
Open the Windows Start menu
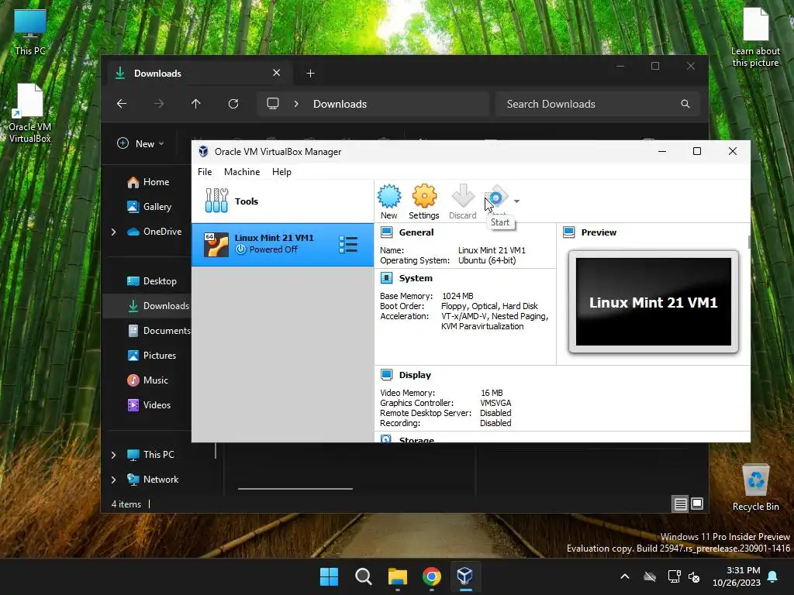tap(329, 576)
